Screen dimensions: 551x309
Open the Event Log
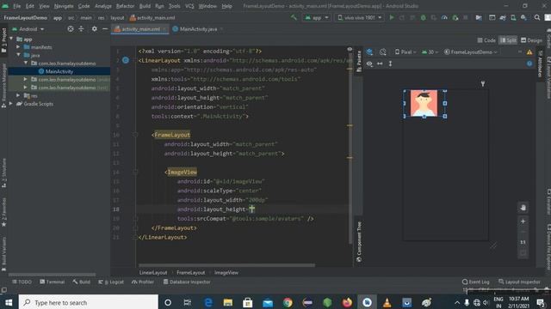click(476, 282)
